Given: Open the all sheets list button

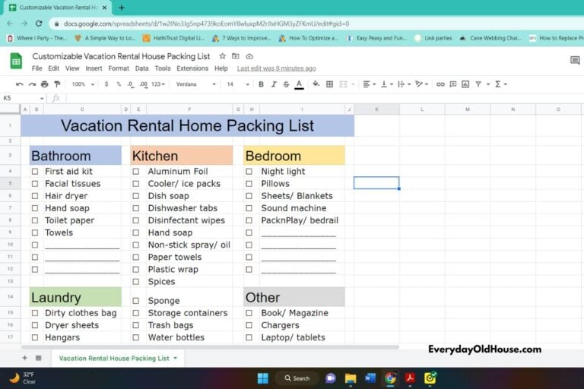Looking at the screenshot, I should [x=38, y=358].
